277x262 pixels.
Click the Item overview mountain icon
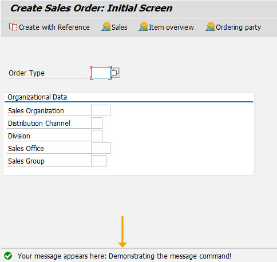pos(143,27)
